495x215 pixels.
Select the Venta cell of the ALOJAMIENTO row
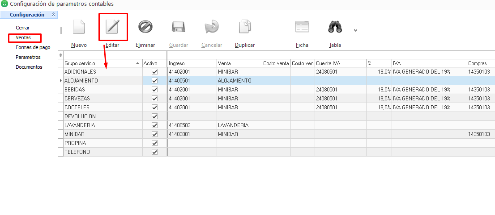pos(239,81)
